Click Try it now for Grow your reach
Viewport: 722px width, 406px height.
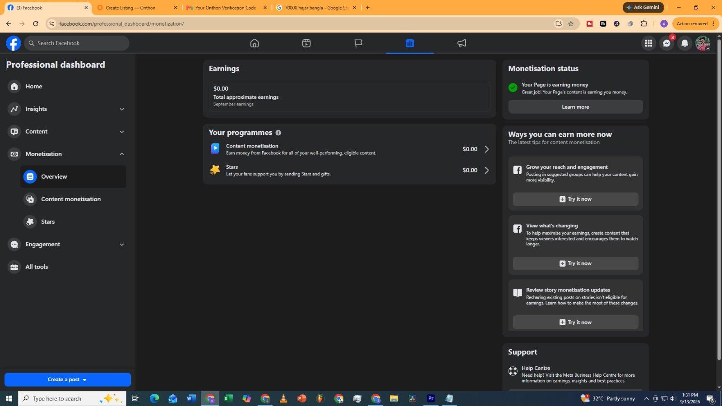point(575,199)
